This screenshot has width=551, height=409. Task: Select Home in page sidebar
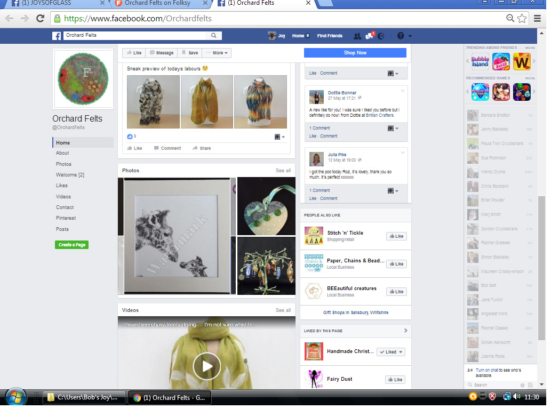[x=83, y=143]
